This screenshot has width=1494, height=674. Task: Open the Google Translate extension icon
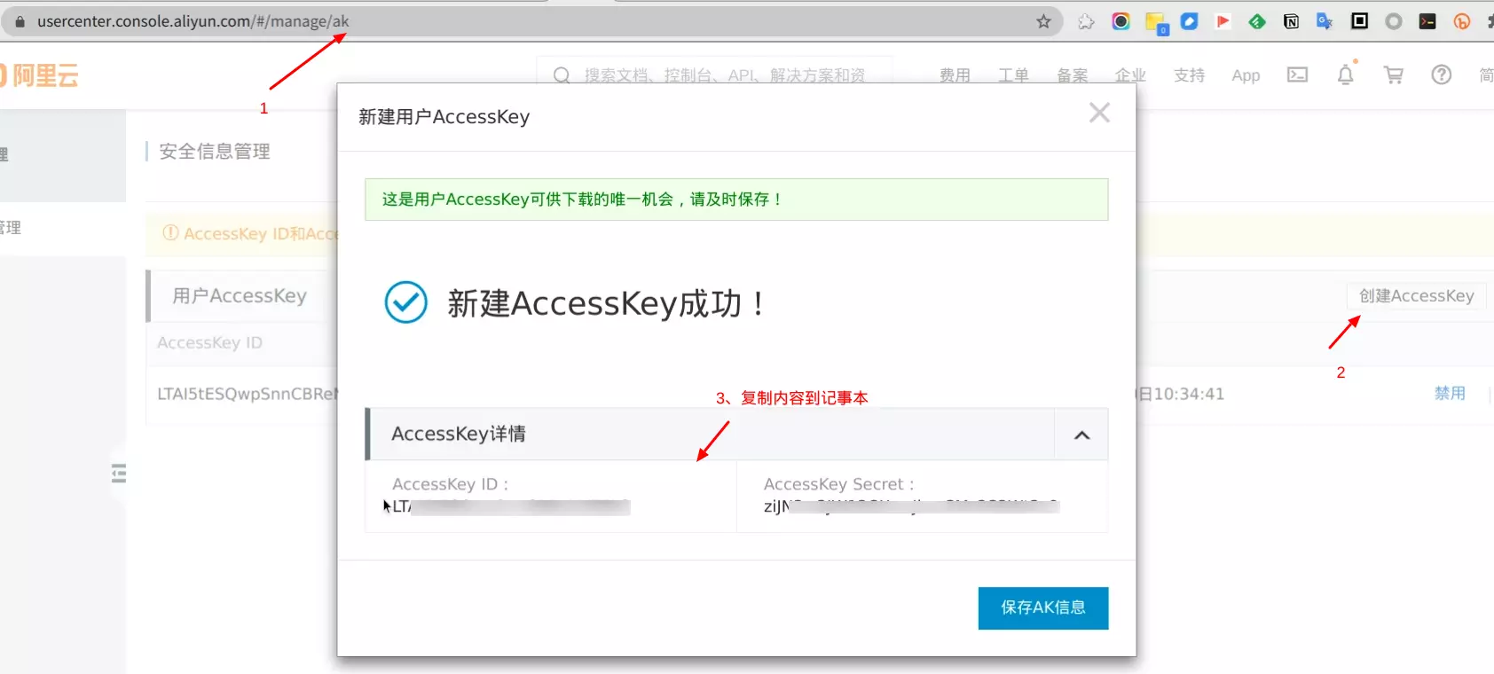1325,21
